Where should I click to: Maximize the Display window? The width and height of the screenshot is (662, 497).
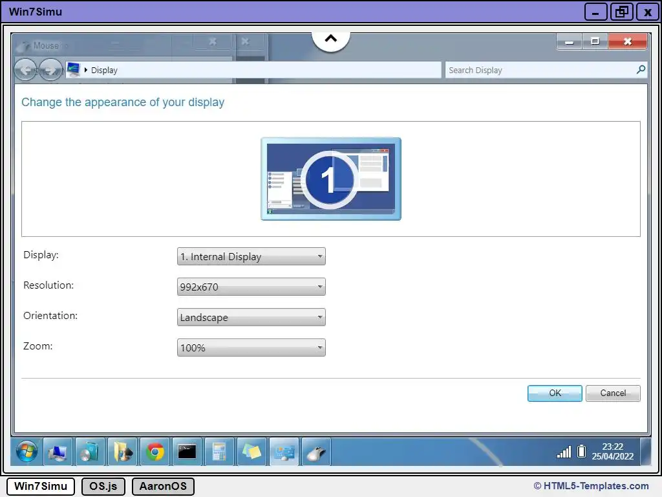[595, 41]
